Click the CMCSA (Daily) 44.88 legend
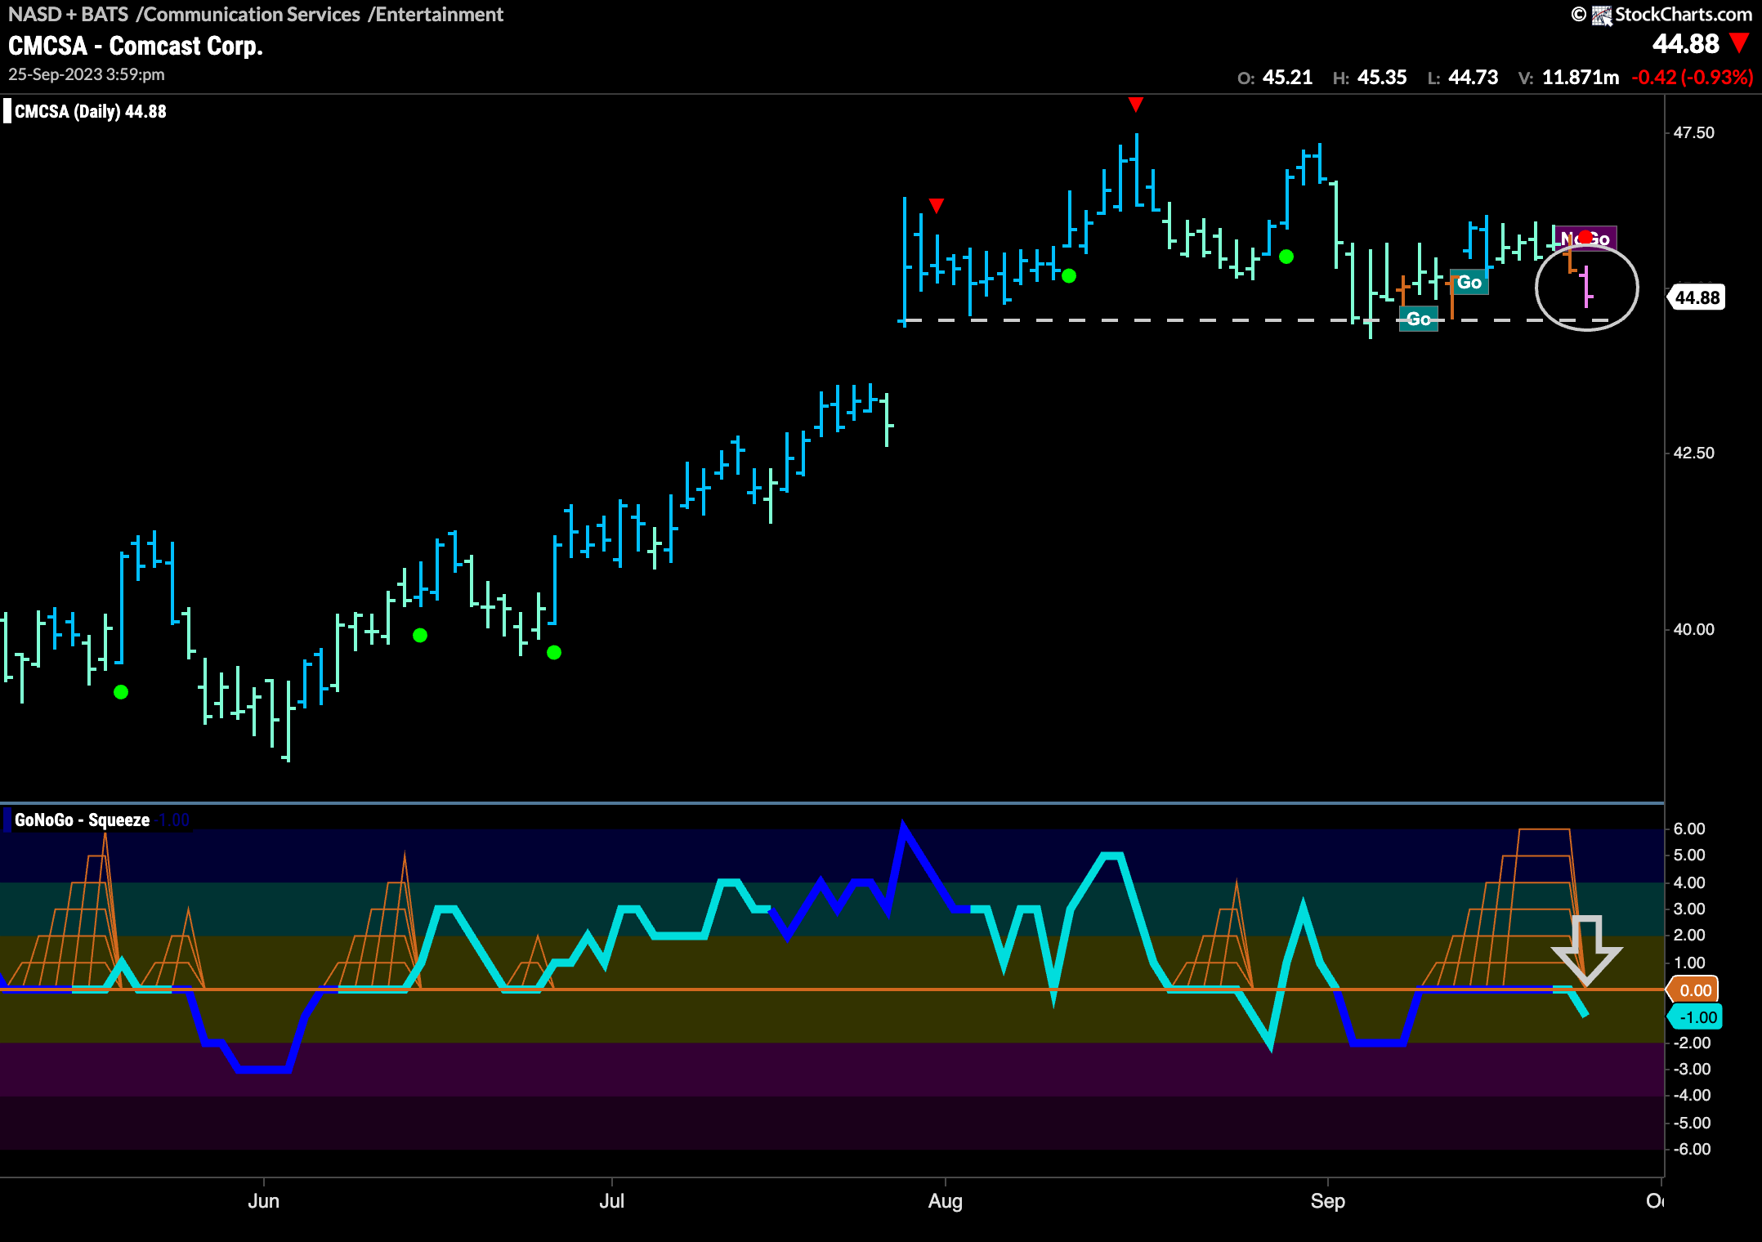1762x1242 pixels. 90,111
